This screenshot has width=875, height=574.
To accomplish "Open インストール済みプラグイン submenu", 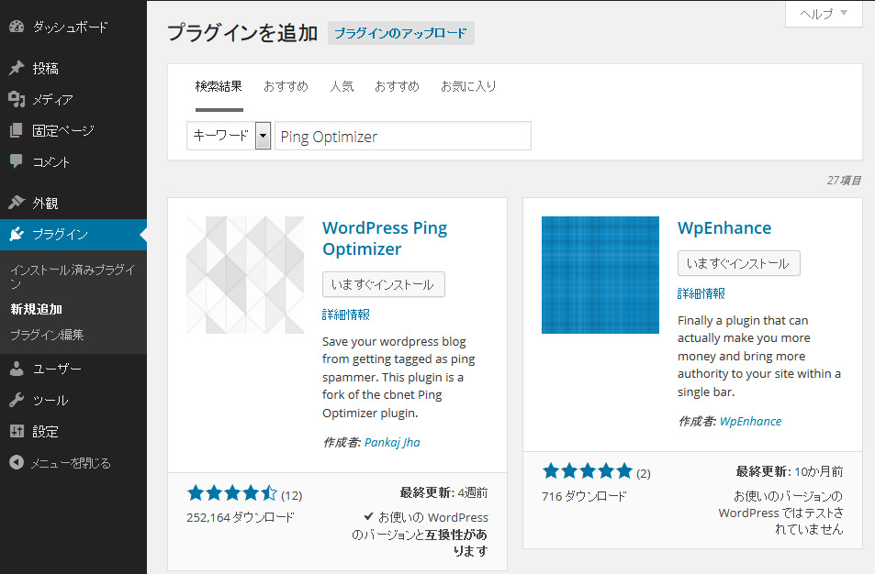I will pos(73,276).
